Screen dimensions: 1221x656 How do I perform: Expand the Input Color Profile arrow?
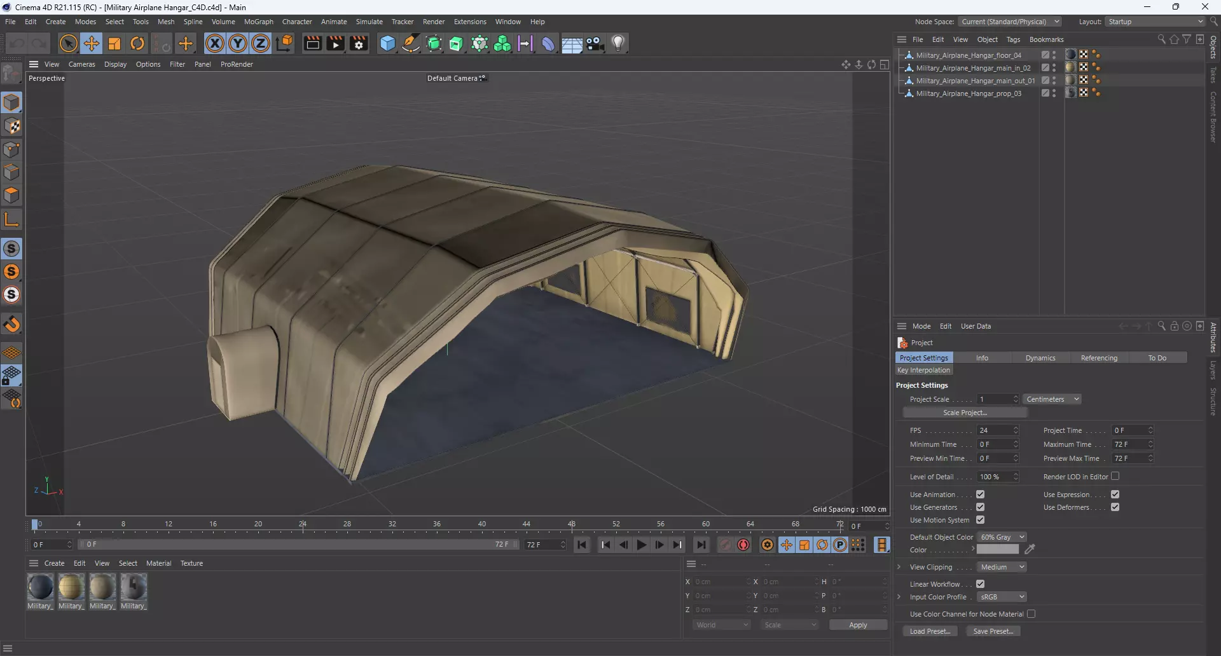(899, 597)
